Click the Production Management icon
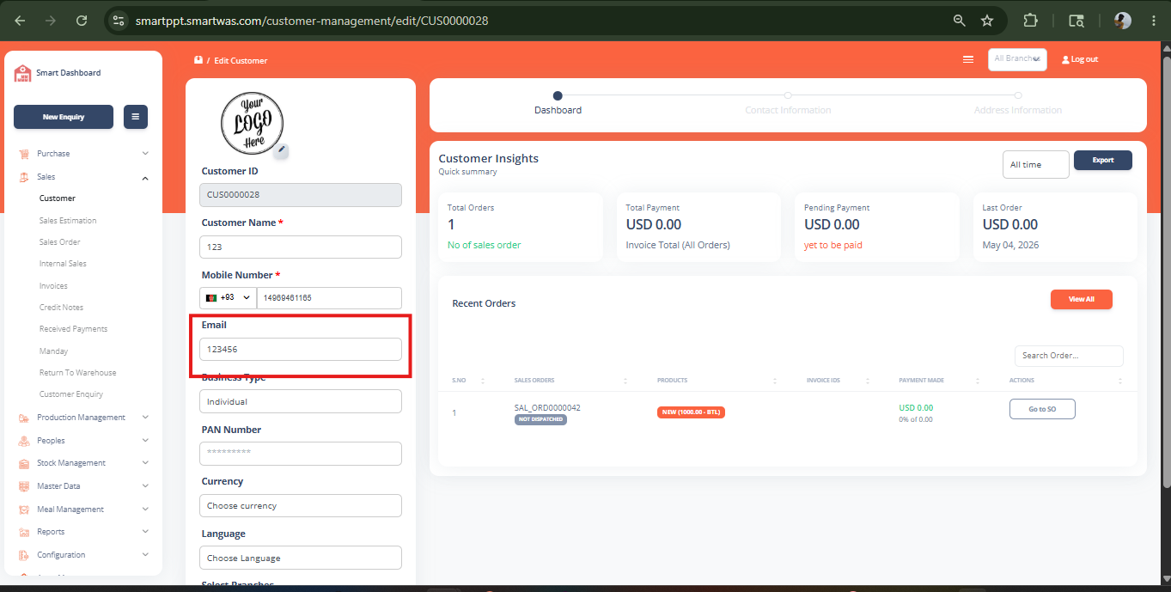 pyautogui.click(x=24, y=418)
